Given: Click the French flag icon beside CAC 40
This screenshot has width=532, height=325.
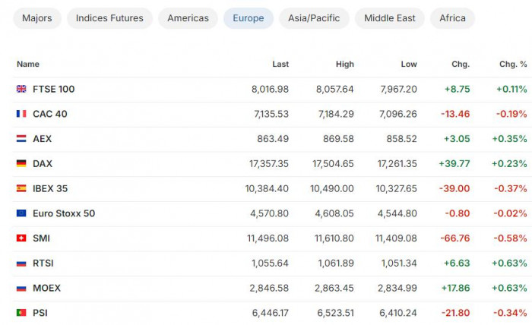Looking at the screenshot, I should [21, 114].
